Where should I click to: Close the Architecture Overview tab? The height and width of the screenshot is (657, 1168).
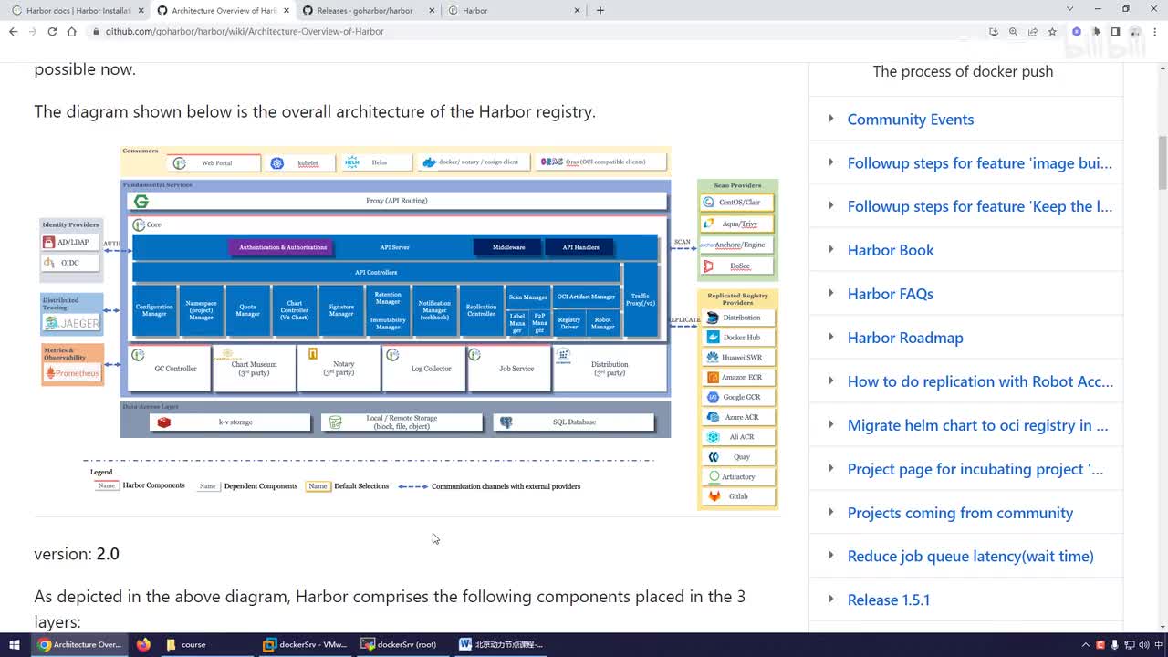click(x=287, y=10)
